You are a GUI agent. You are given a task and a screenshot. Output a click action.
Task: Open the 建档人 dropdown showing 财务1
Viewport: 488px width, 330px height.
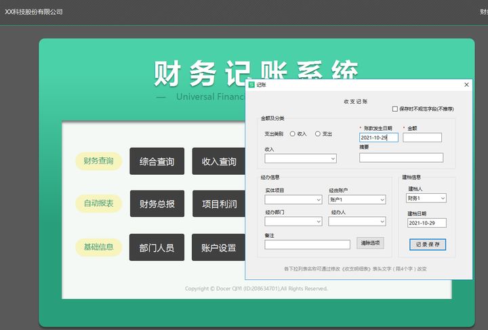pos(426,198)
